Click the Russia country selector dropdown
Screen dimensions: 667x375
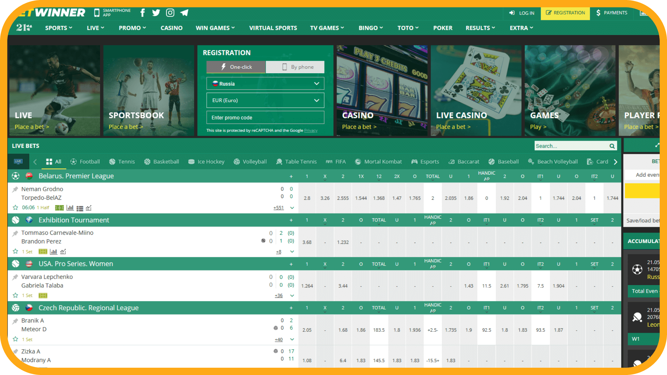pyautogui.click(x=264, y=83)
